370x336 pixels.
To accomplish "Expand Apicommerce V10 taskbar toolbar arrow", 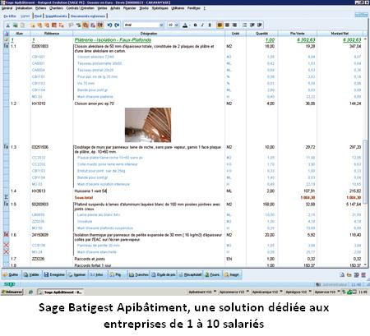I will pos(247,292).
